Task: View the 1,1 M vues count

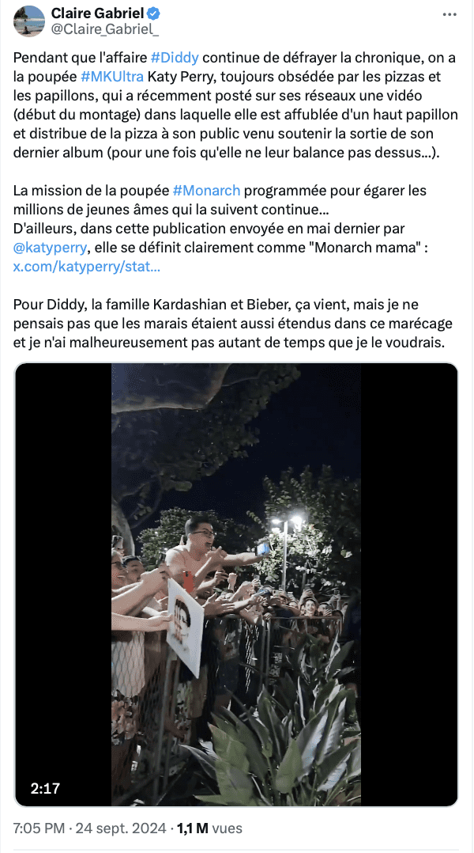Action: coord(208,828)
